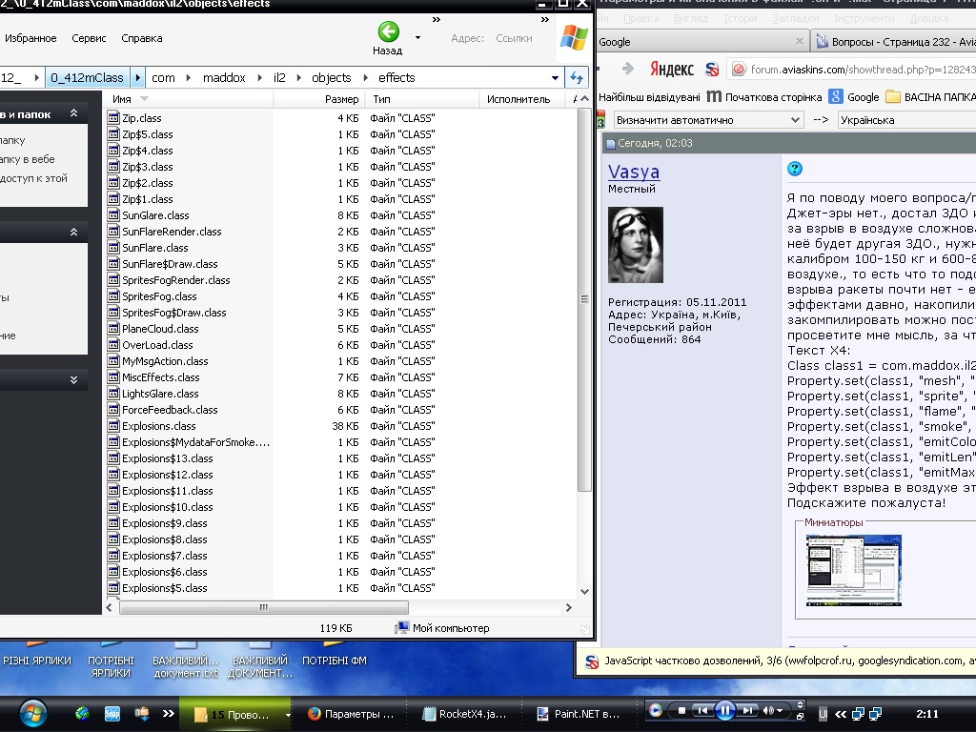The image size is (976, 732).
Task: Open the attached screenshot thumbnail under Миниатюры
Action: click(x=853, y=570)
